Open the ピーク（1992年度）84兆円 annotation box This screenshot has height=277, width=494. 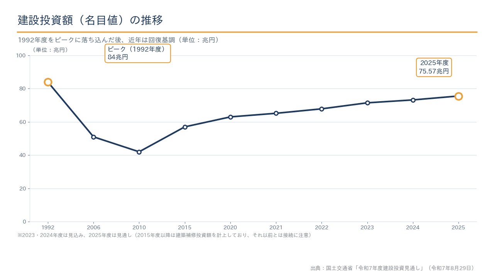coord(138,53)
